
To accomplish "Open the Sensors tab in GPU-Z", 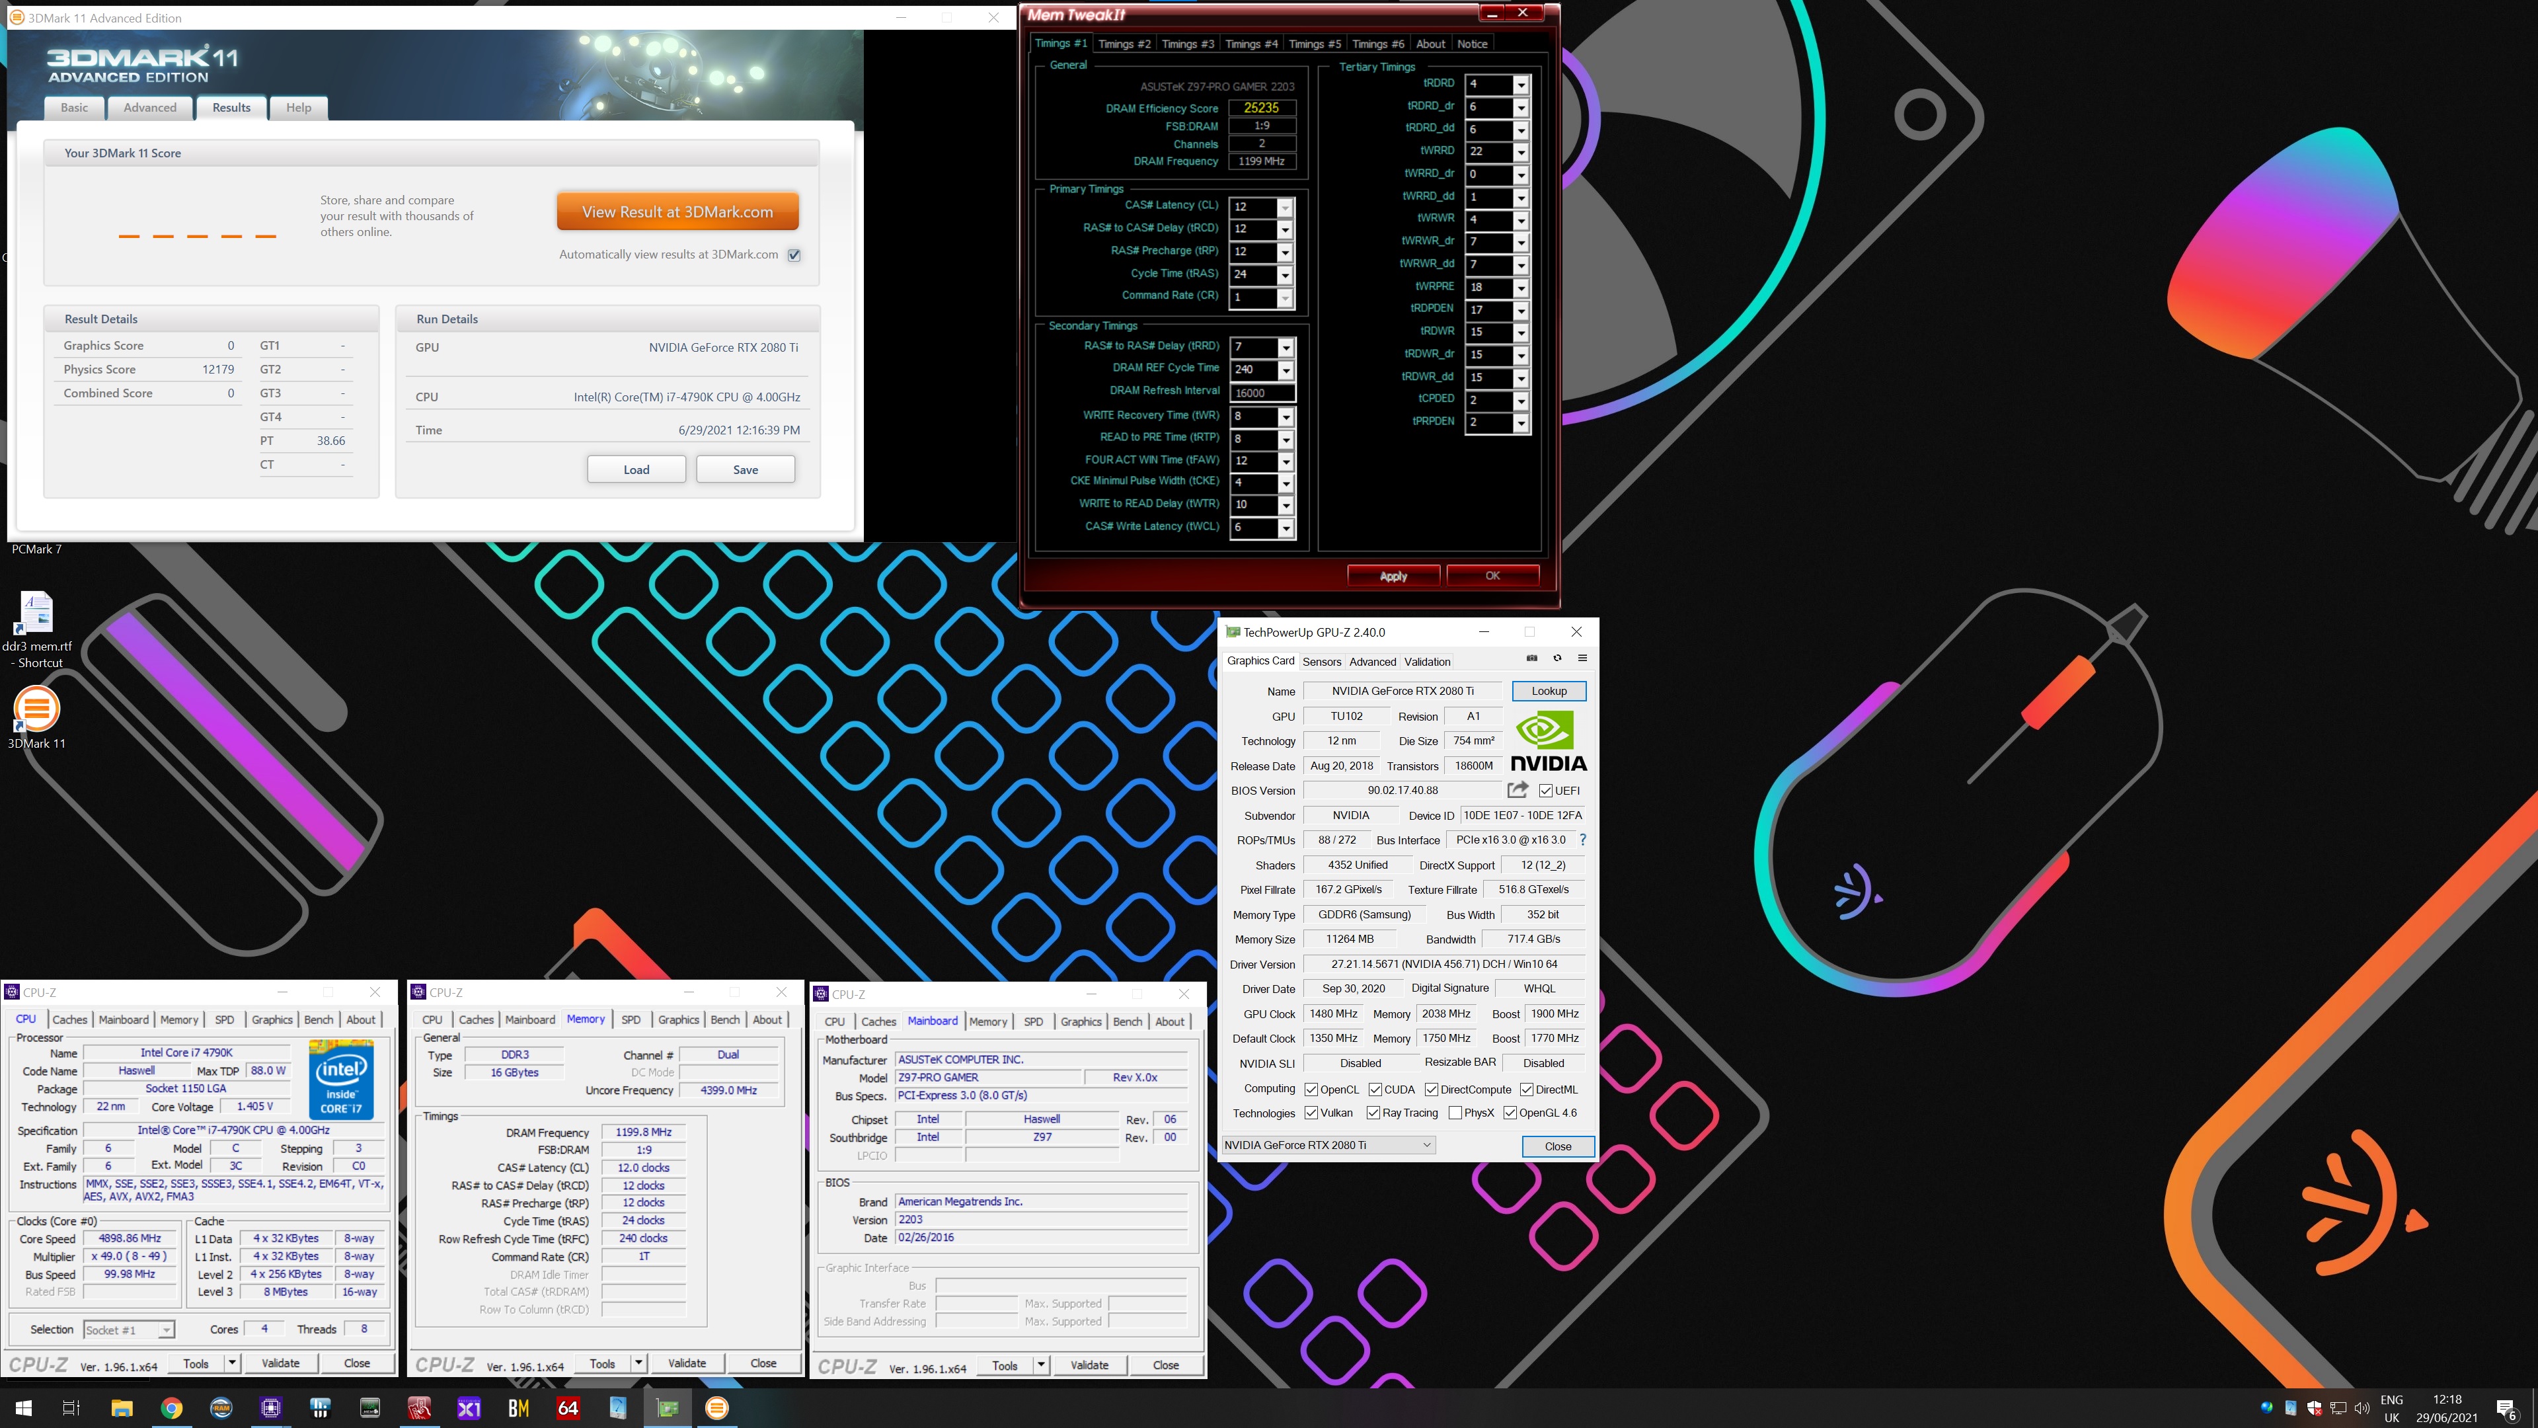I will (x=1321, y=661).
